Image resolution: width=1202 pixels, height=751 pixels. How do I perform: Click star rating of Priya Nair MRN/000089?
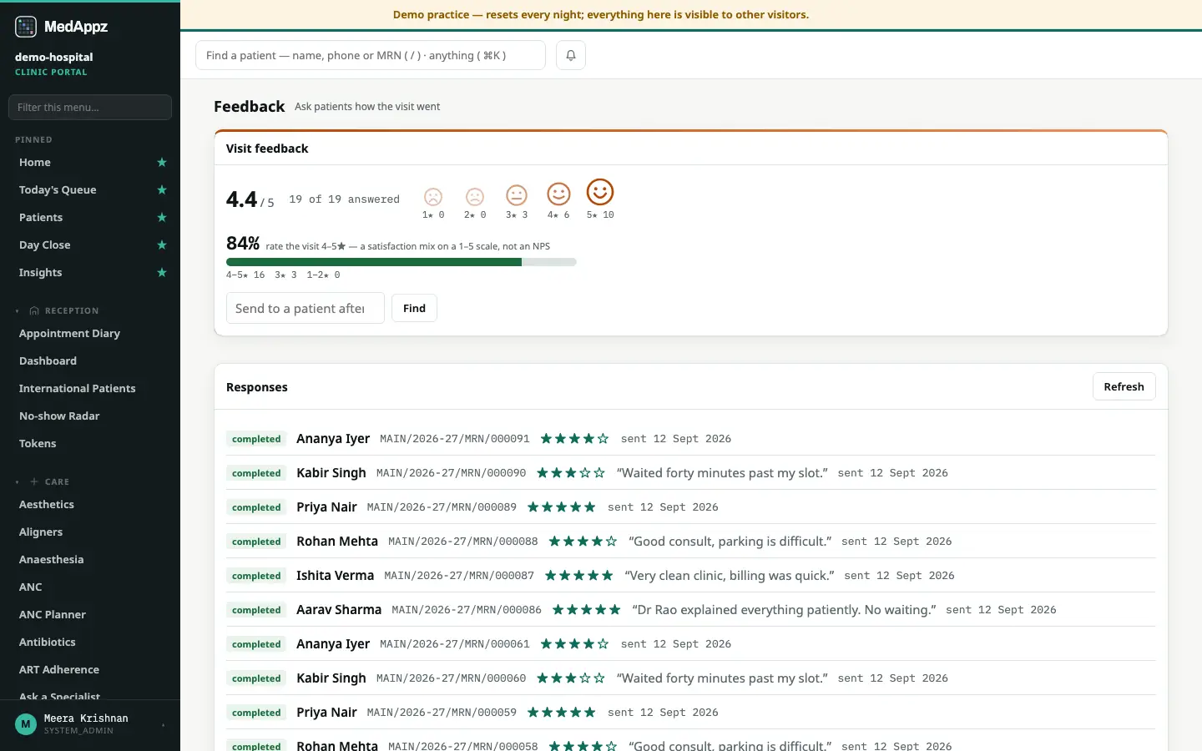point(562,507)
